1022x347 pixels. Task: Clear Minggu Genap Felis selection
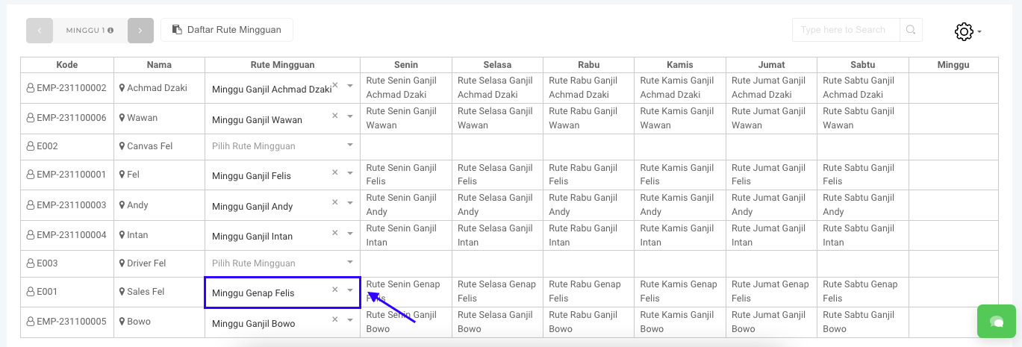point(335,290)
